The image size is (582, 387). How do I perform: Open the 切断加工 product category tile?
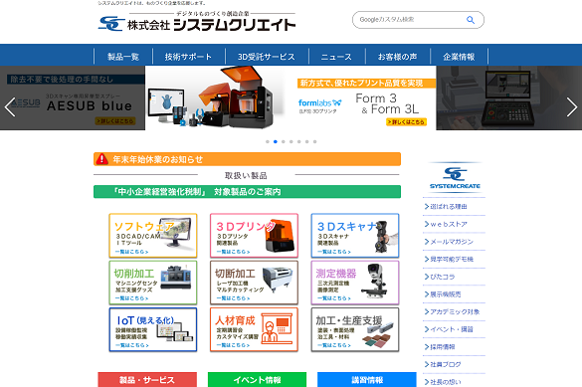(254, 283)
